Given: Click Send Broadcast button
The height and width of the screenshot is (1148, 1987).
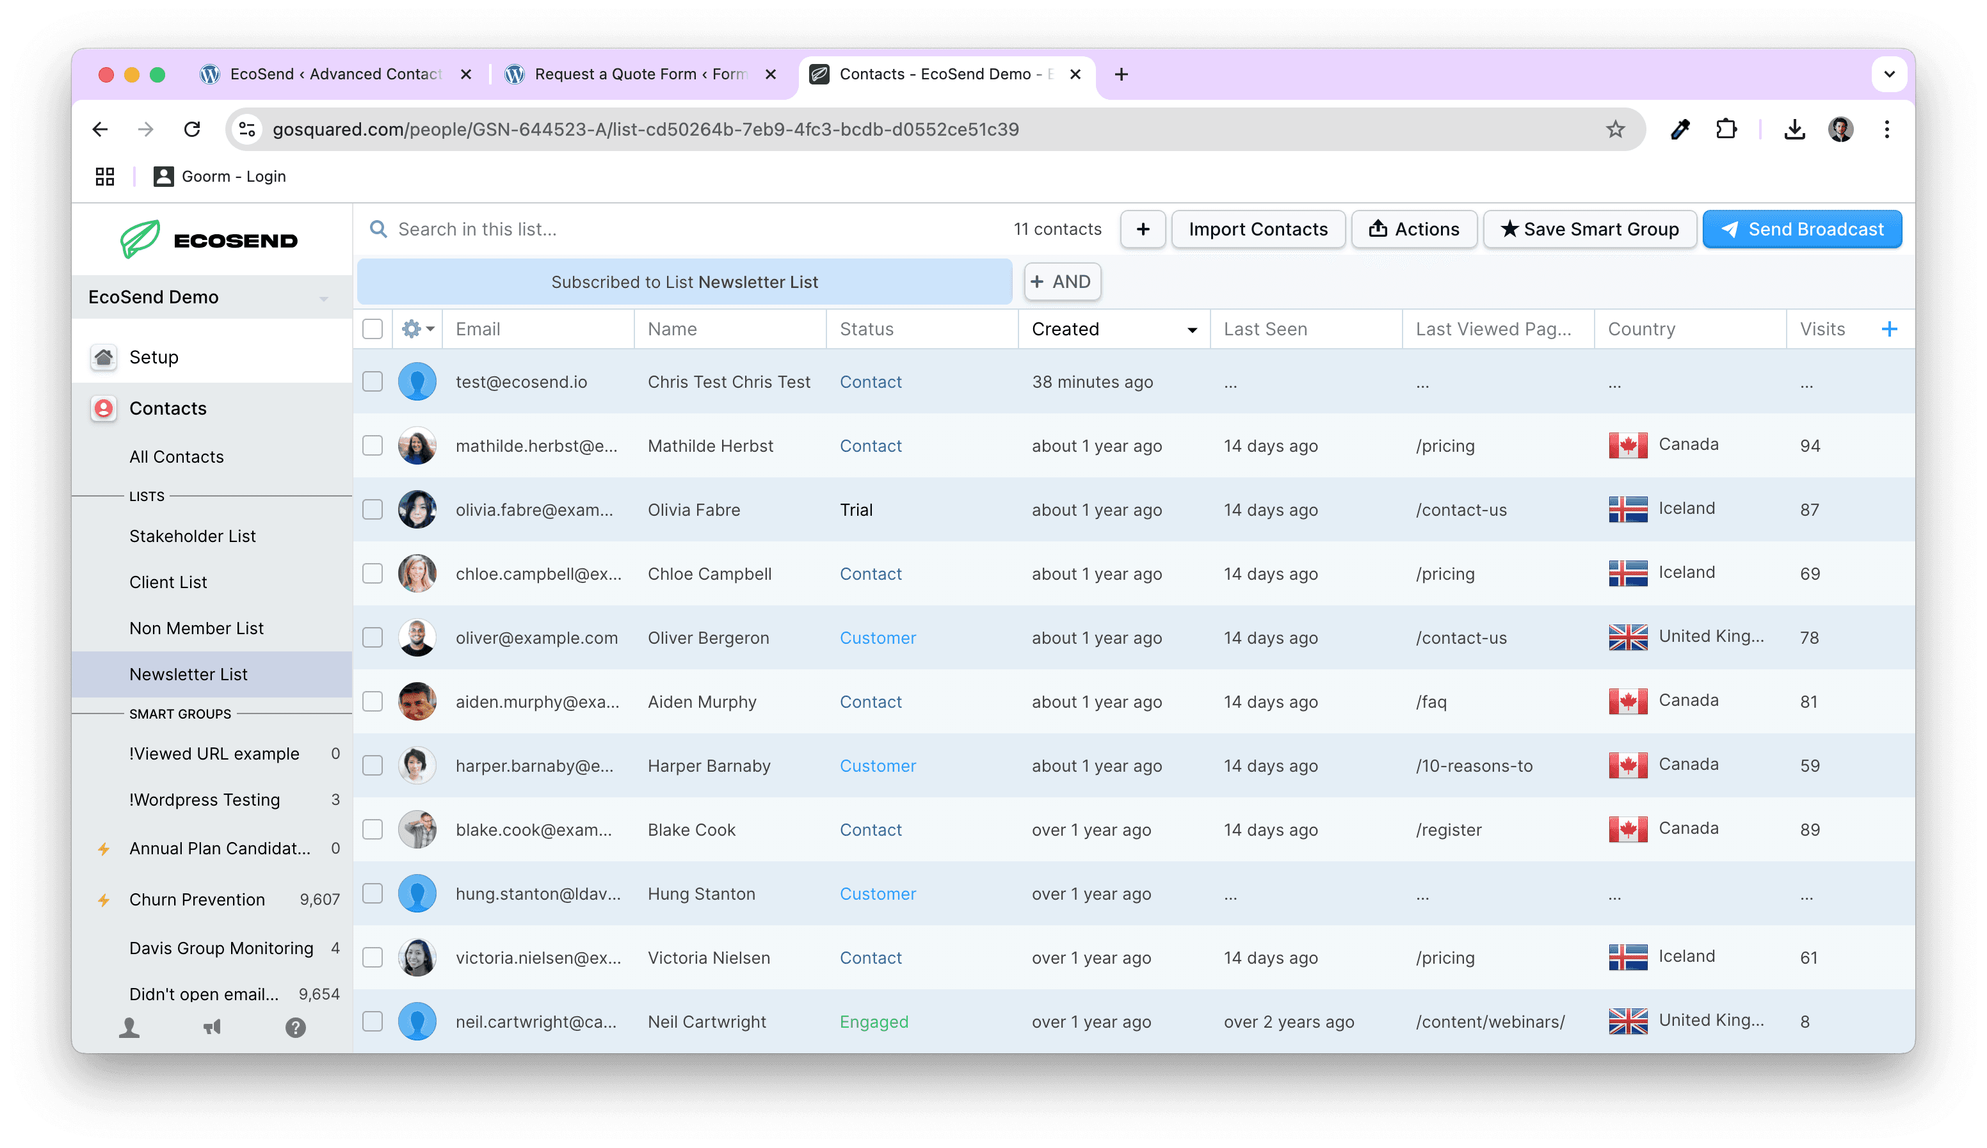Looking at the screenshot, I should click(1803, 230).
